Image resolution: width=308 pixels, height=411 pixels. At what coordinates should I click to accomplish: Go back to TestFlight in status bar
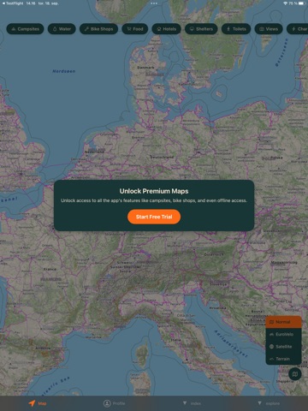click(x=13, y=3)
